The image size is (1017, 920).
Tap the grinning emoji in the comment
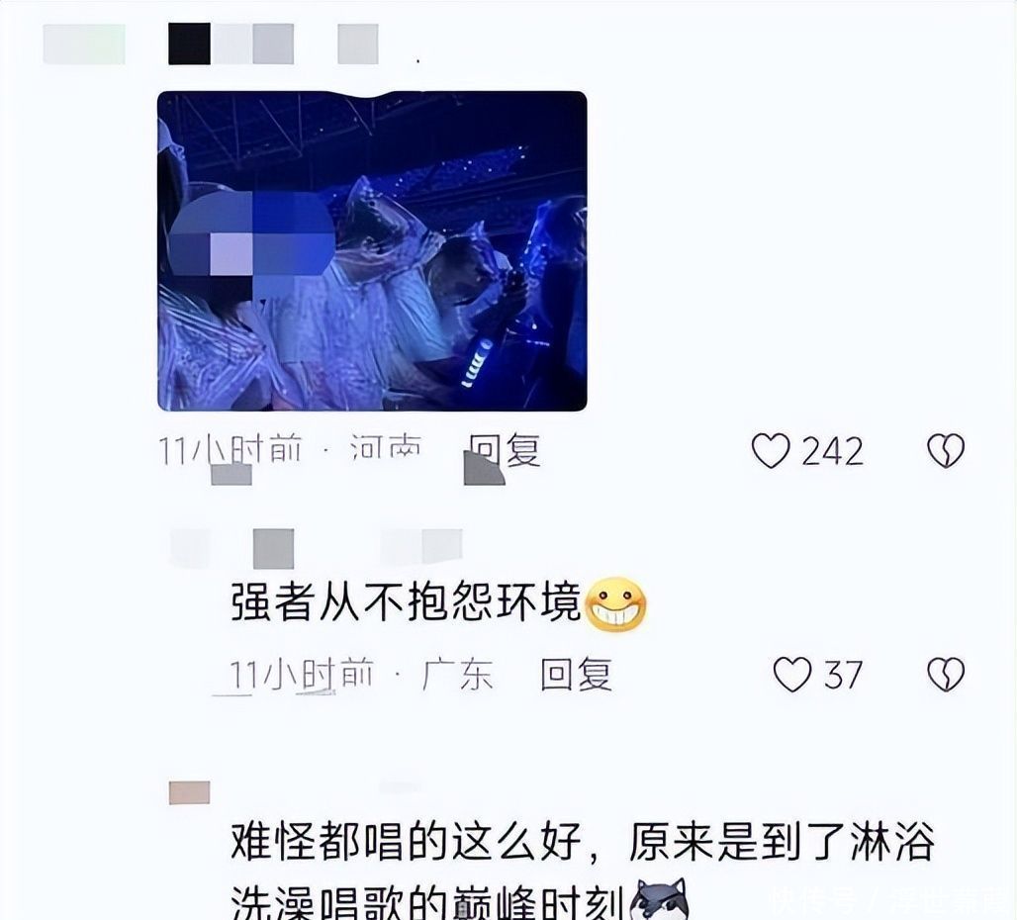(x=615, y=604)
